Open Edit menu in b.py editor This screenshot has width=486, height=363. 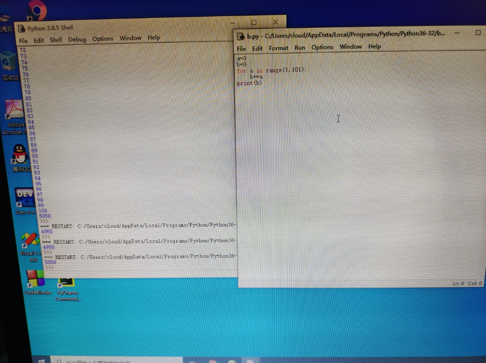(257, 48)
